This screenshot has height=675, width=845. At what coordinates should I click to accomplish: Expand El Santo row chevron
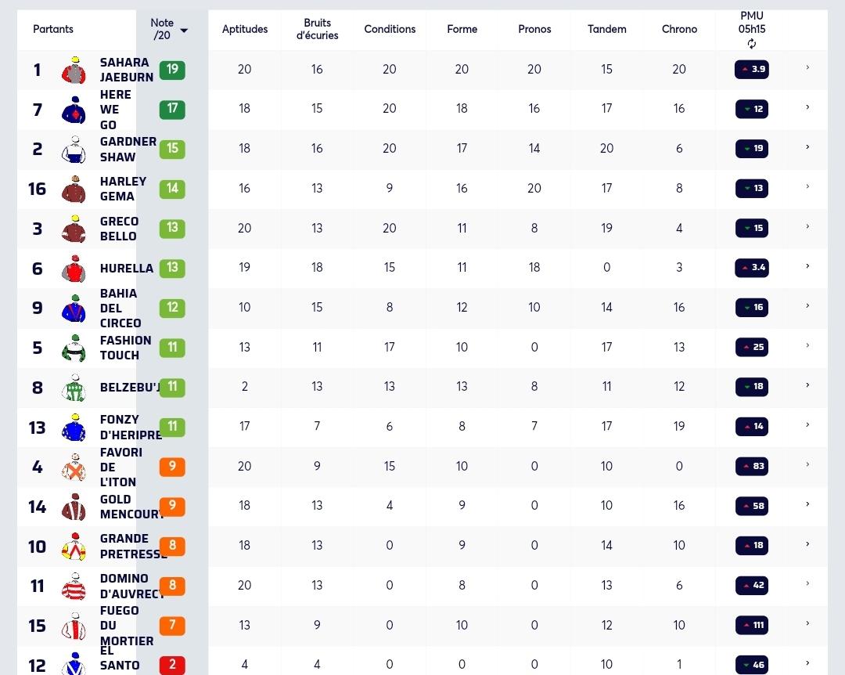(807, 663)
